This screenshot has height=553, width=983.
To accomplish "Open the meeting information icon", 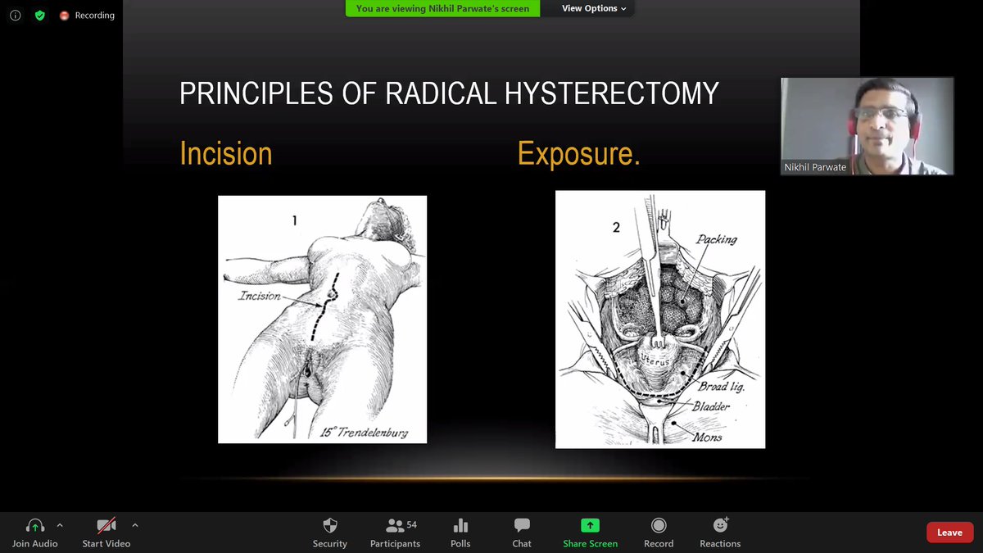I will (x=15, y=16).
